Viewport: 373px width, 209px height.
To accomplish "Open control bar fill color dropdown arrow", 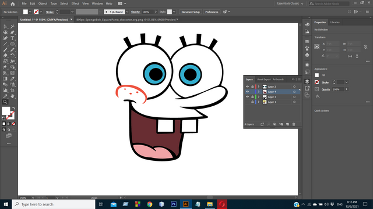I will click(30, 12).
